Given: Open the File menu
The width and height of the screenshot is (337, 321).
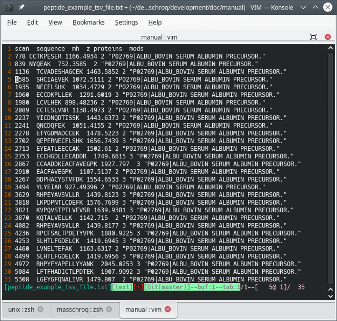Looking at the screenshot, I should 12,22.
